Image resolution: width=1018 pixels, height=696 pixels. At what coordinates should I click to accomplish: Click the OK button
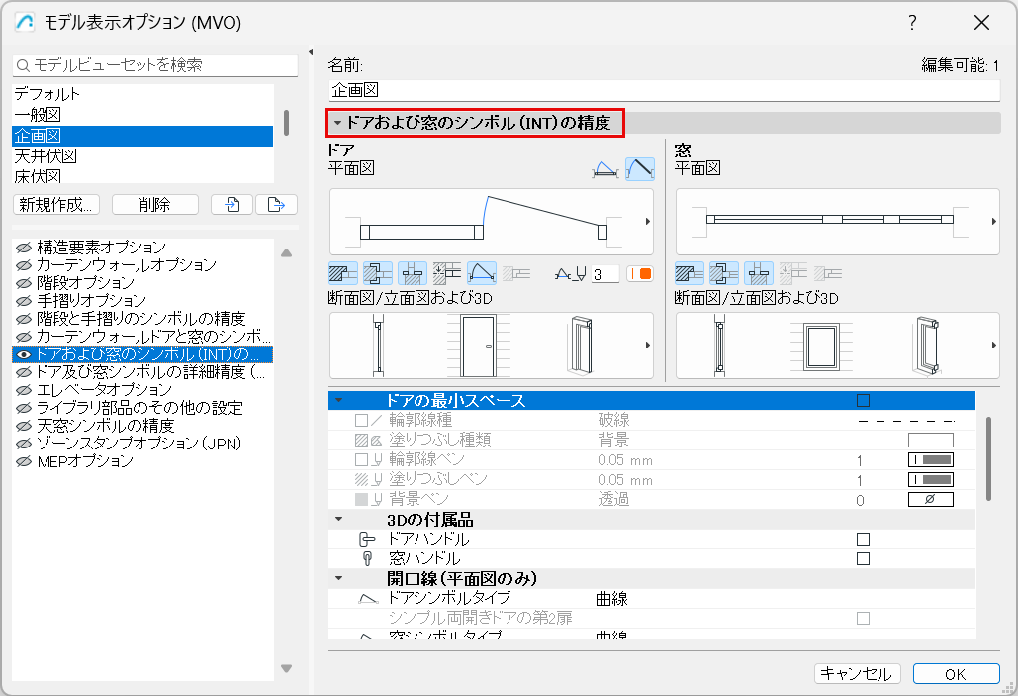point(956,673)
